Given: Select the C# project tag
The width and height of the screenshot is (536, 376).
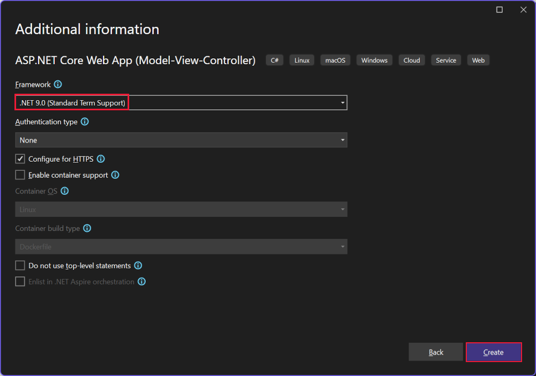Looking at the screenshot, I should pyautogui.click(x=274, y=60).
